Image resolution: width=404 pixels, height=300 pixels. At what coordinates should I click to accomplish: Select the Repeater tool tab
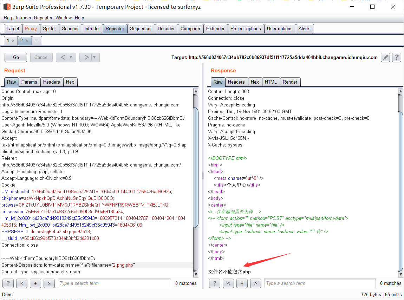[x=115, y=28]
